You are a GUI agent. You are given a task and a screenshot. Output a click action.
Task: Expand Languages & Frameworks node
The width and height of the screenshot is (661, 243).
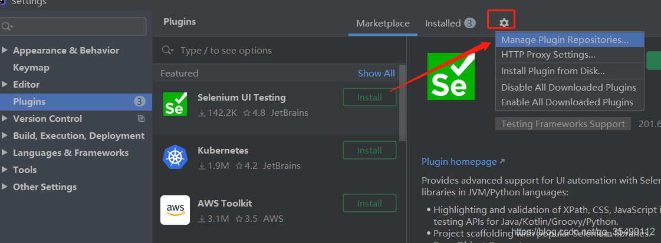5,152
